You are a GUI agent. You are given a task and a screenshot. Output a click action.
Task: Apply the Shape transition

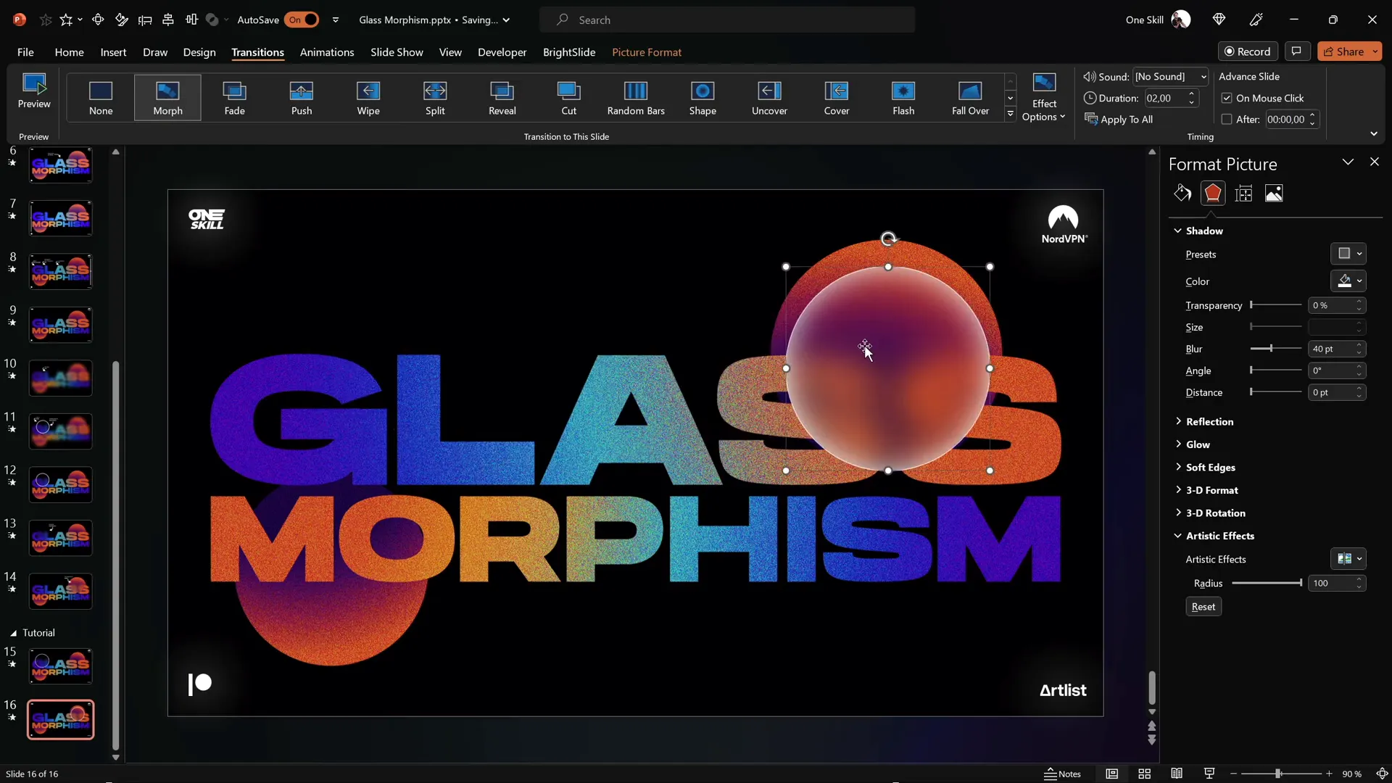coord(703,97)
